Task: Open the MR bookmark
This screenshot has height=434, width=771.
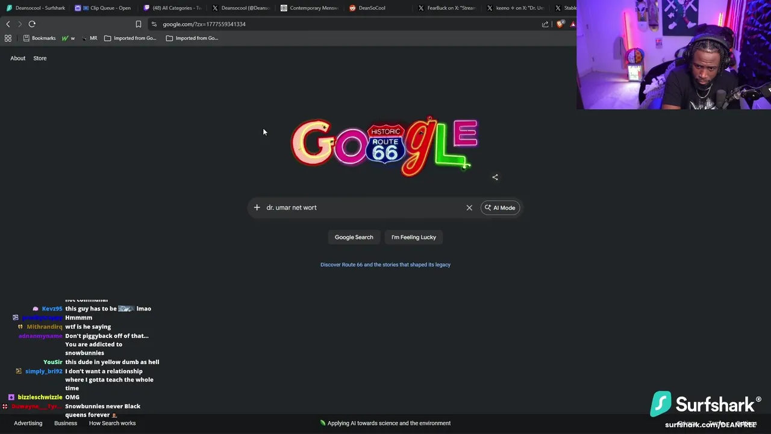Action: tap(89, 38)
